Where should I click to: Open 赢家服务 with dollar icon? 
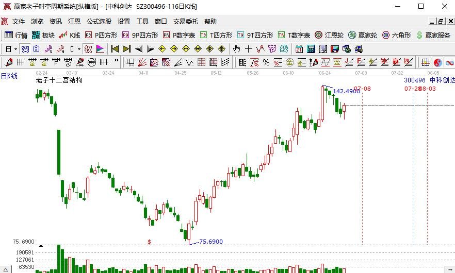(x=433, y=35)
